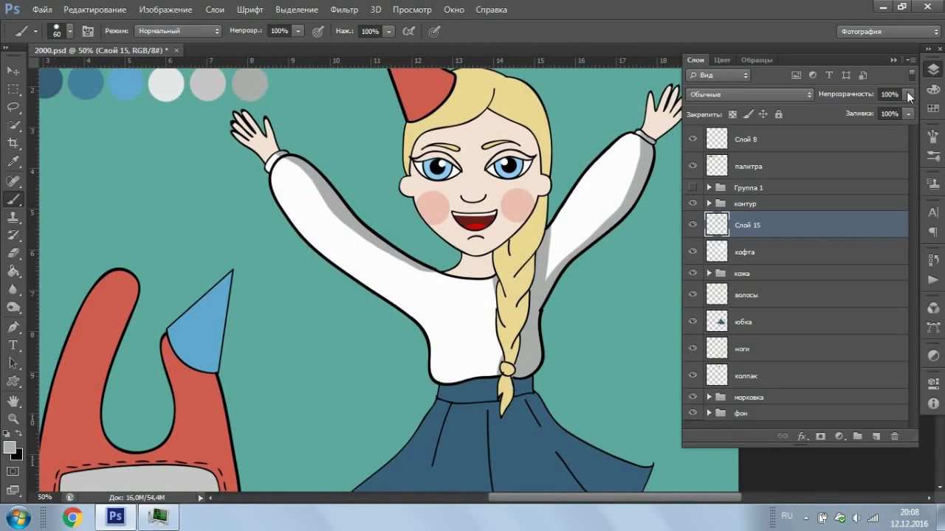Select the Clone Stamp tool
Screen dimensions: 945x531
[x=13, y=218]
